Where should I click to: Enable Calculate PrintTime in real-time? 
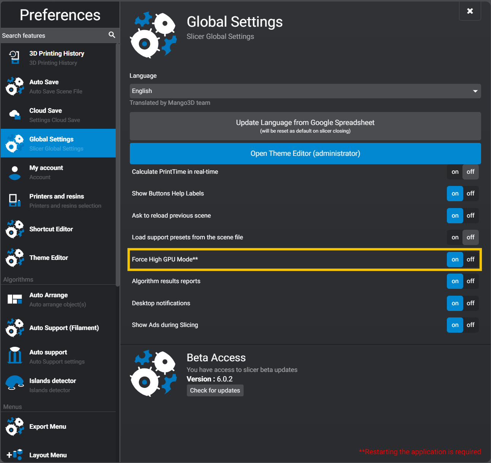click(455, 172)
